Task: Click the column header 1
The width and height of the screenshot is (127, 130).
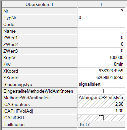Action: click(101, 4)
